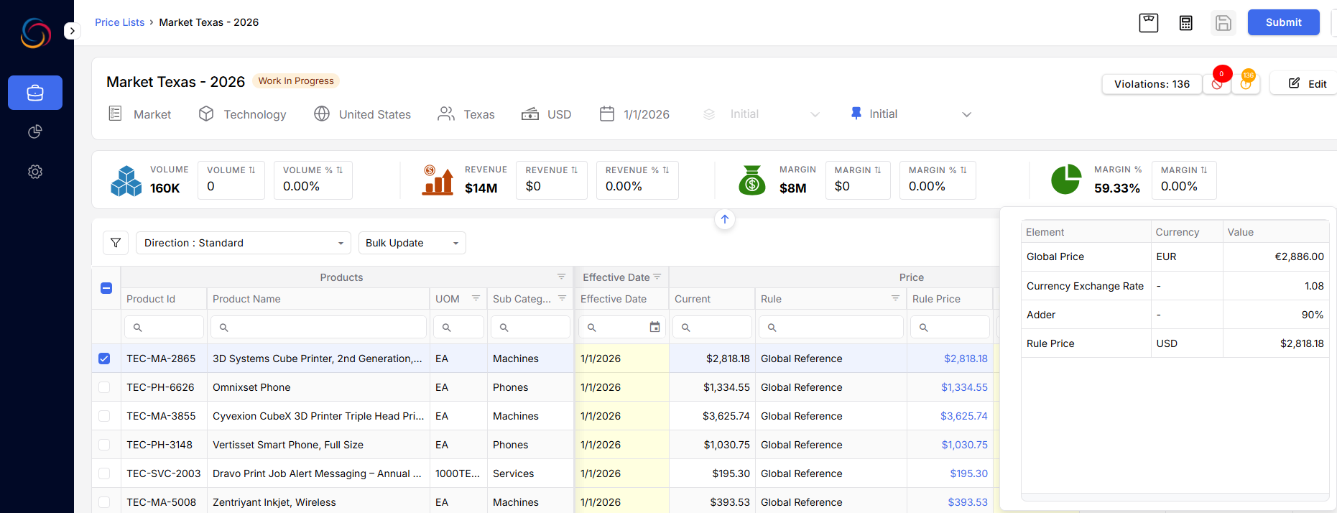This screenshot has width=1337, height=513.
Task: Select the Omnixset Phone product name cell
Action: click(318, 387)
